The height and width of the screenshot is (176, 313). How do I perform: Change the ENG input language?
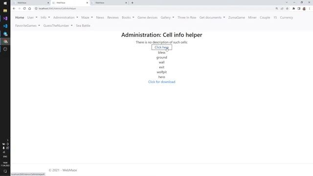pos(5,156)
